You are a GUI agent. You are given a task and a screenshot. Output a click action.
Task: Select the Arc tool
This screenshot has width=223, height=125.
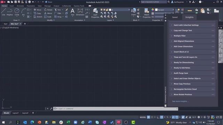click(23, 12)
